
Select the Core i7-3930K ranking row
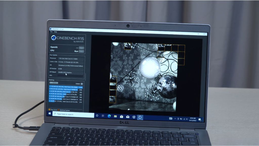66,89
